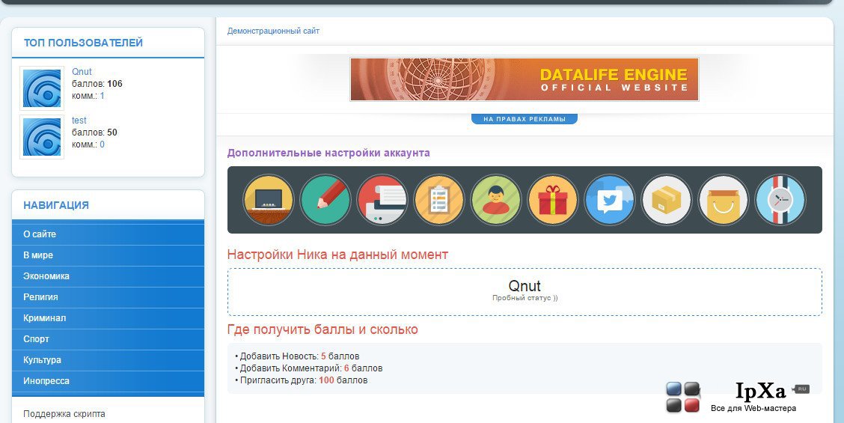Select the Twitter bird speech-bubble icon
The height and width of the screenshot is (423, 844).
coord(609,200)
